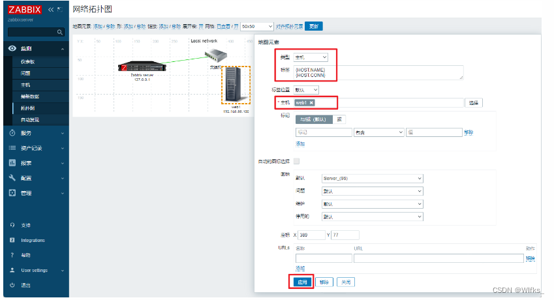This screenshot has width=554, height=300.
Task: Click the 移除 button beside 应用
Action: point(324,282)
